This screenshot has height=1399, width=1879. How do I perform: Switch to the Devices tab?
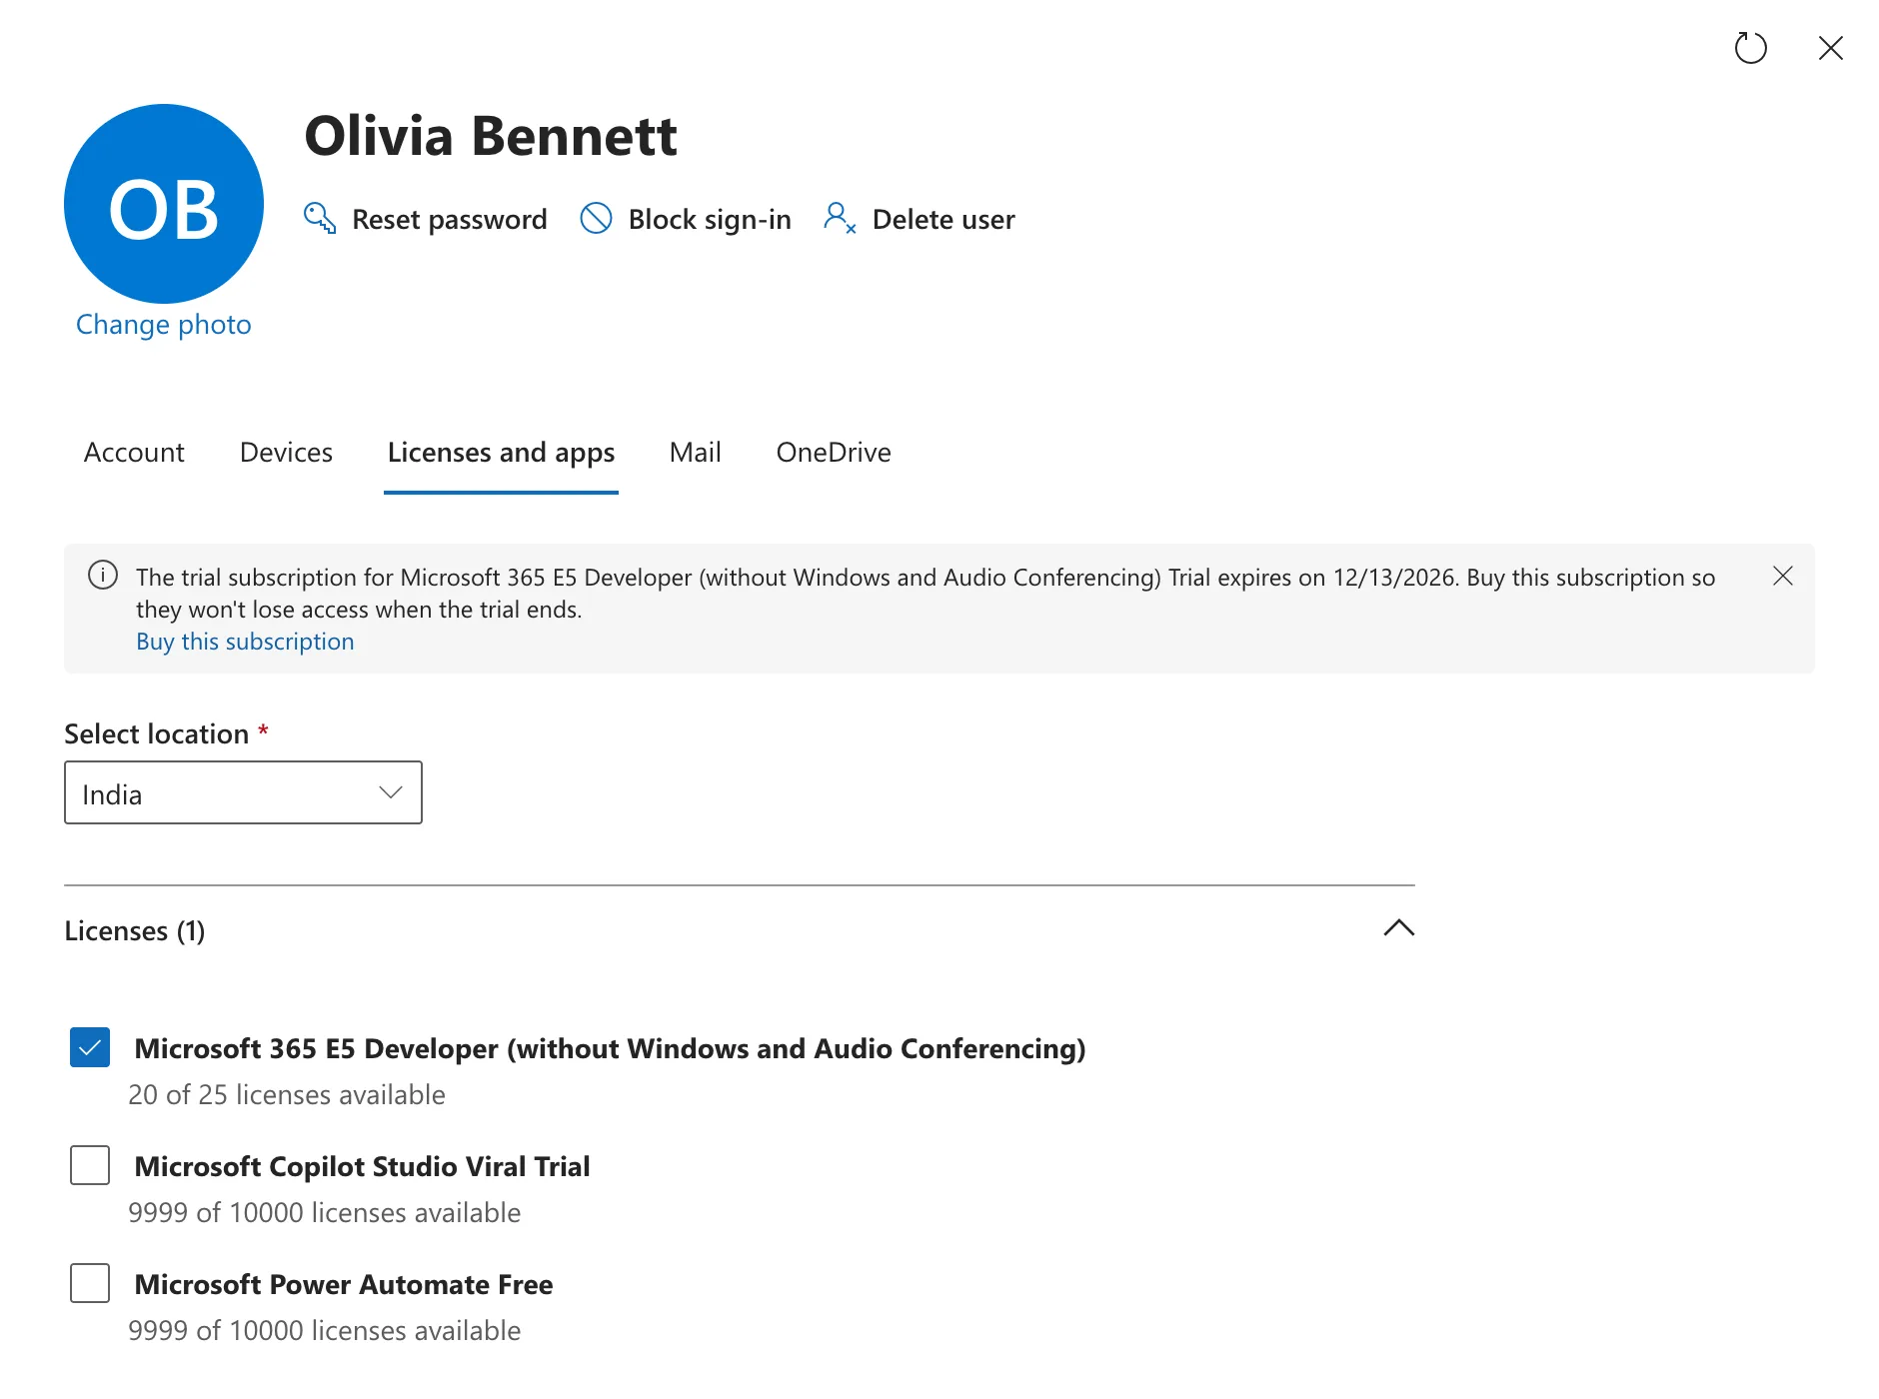(x=286, y=453)
